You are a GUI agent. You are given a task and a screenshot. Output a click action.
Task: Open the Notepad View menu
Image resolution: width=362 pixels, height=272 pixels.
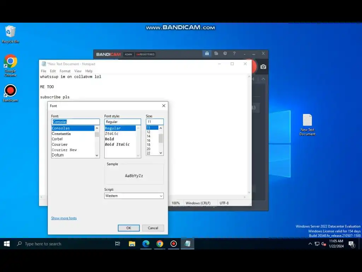pos(78,71)
